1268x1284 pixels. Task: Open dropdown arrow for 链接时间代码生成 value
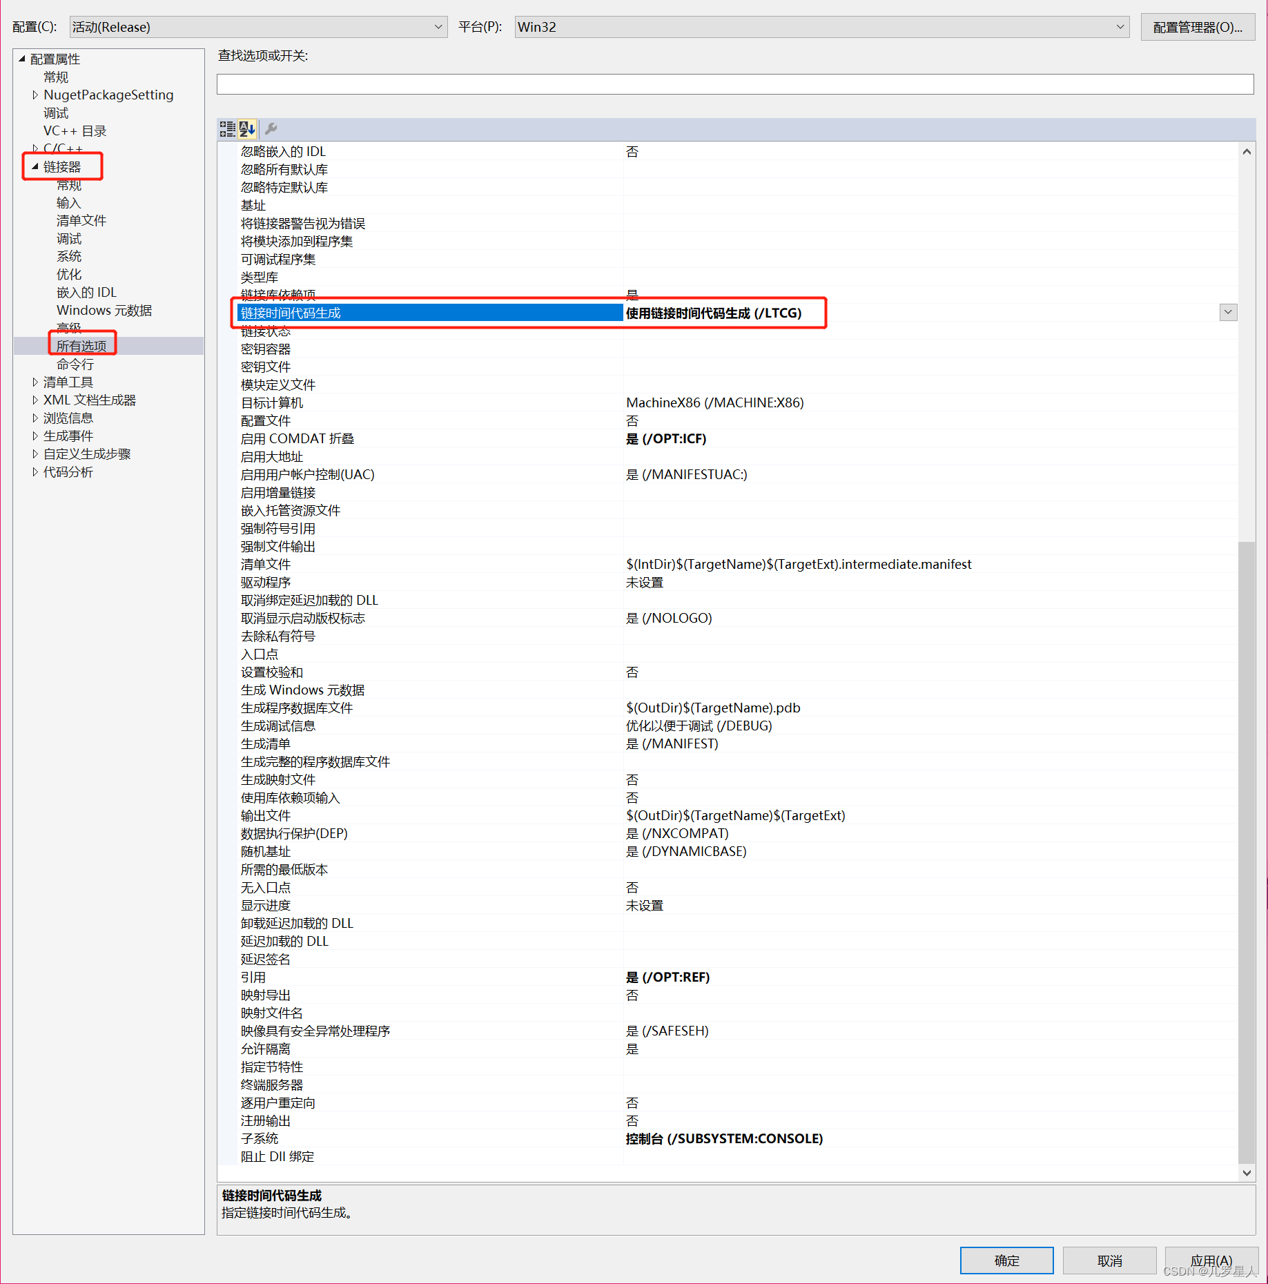pyautogui.click(x=1228, y=313)
